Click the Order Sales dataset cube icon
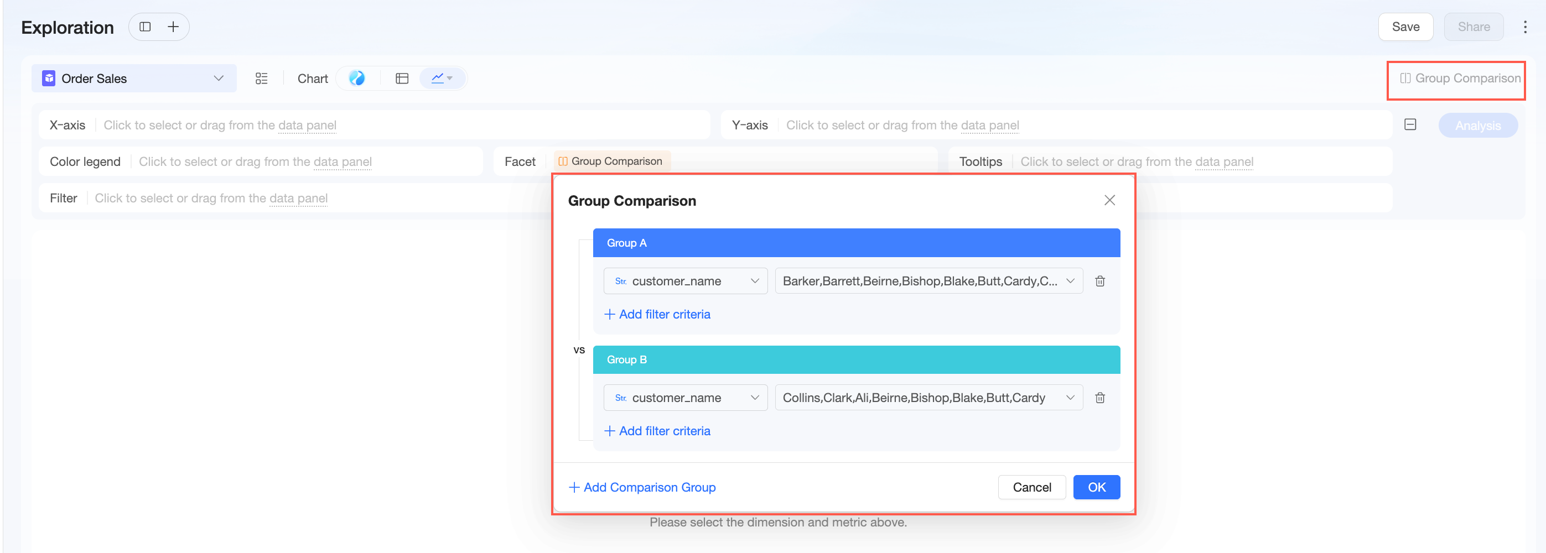This screenshot has width=1546, height=553. click(49, 79)
